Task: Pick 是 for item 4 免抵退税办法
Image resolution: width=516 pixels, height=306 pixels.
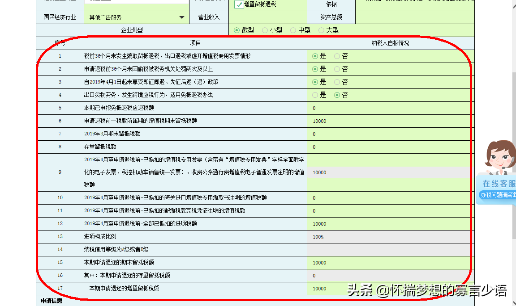Action: click(x=315, y=95)
